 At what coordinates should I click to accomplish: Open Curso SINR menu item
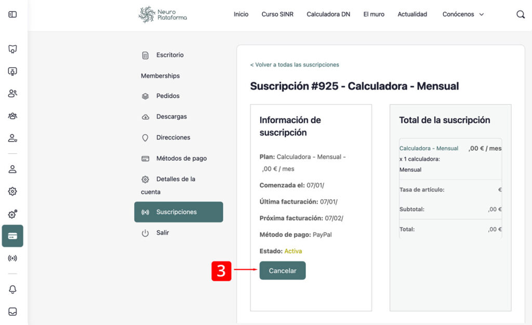(x=277, y=14)
